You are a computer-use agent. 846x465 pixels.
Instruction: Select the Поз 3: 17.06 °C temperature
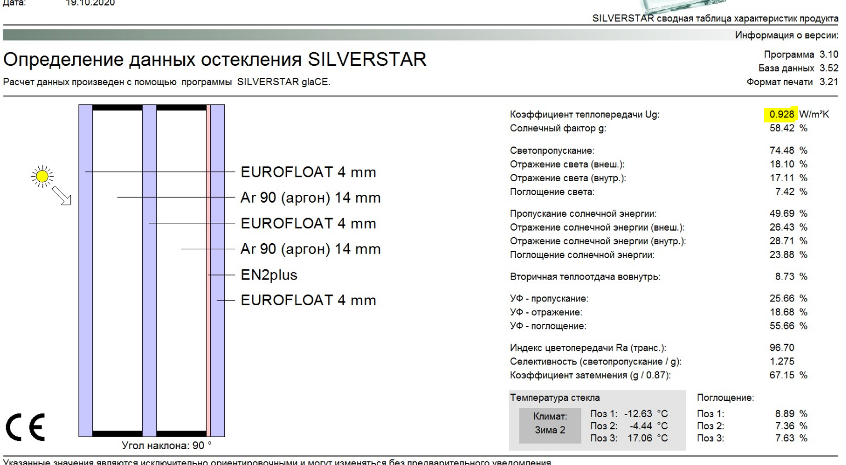629,438
